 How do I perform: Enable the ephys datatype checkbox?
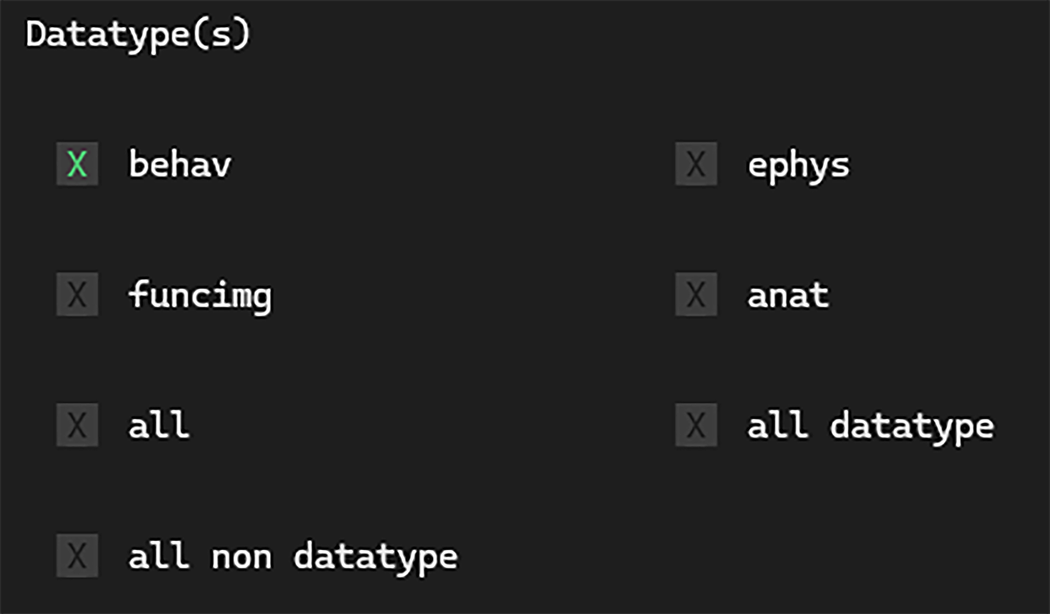click(x=696, y=164)
